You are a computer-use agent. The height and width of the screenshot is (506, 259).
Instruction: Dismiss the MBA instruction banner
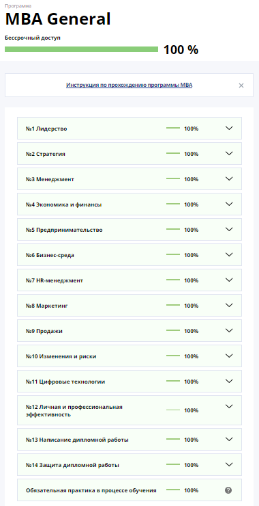[241, 85]
